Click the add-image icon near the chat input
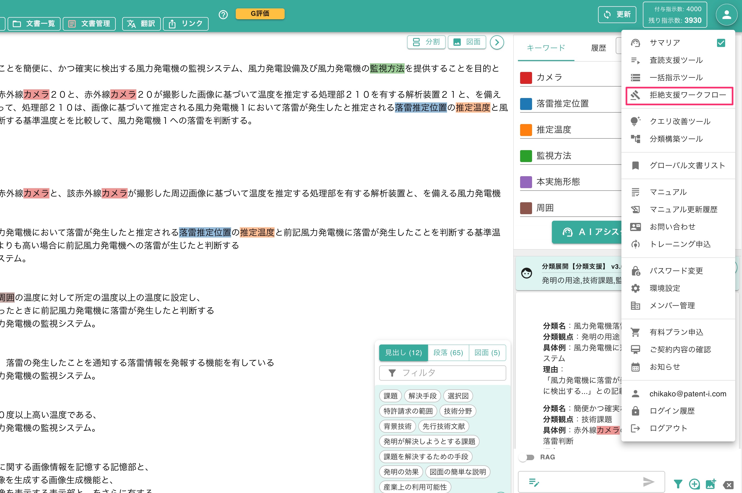The width and height of the screenshot is (742, 493). tap(711, 484)
